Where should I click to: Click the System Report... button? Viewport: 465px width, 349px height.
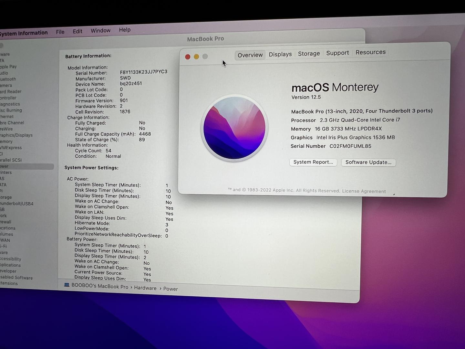pyautogui.click(x=313, y=162)
